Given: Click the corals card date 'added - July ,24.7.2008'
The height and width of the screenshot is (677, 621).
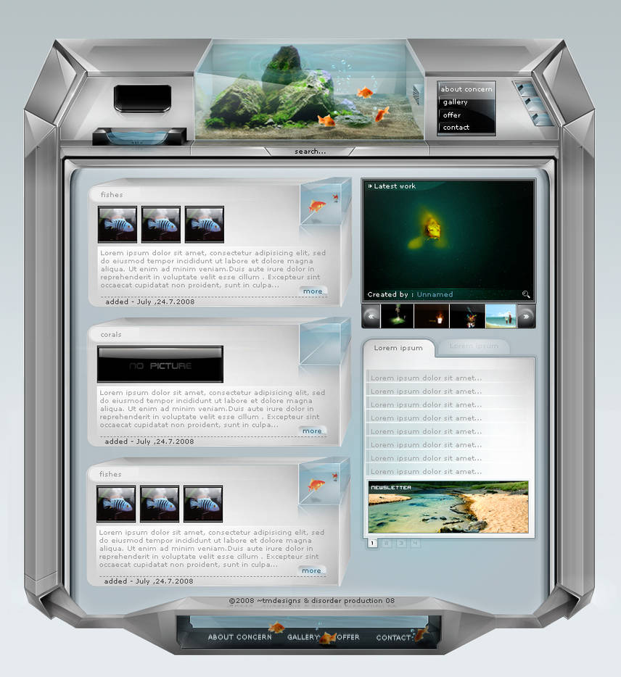Looking at the screenshot, I should coord(149,441).
